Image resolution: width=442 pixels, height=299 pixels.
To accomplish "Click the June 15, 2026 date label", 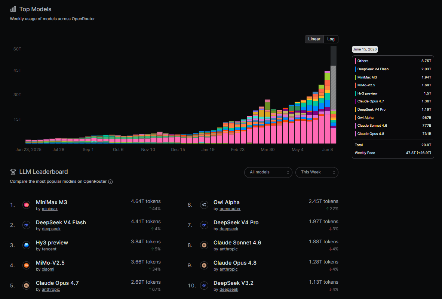I will pyautogui.click(x=365, y=49).
